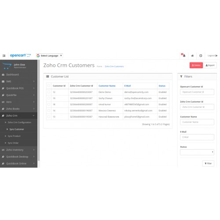
Task: Toggle the sidebar menu hamburger icon
Action: (x=4, y=56)
